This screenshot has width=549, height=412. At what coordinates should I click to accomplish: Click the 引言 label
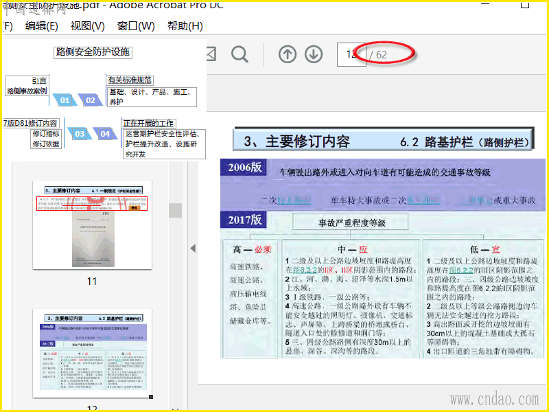(39, 81)
